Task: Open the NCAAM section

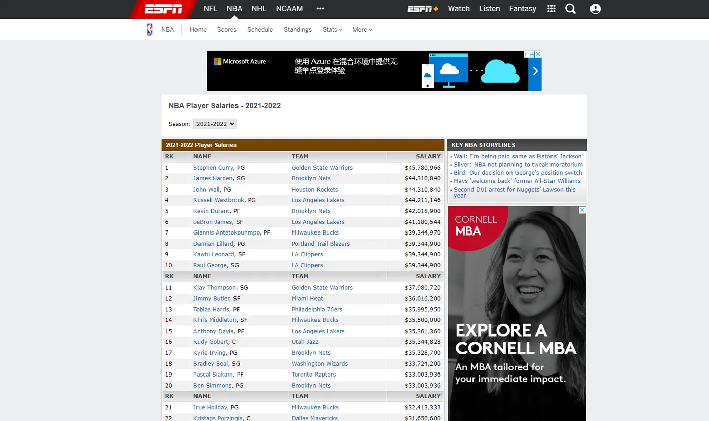Action: pos(289,9)
